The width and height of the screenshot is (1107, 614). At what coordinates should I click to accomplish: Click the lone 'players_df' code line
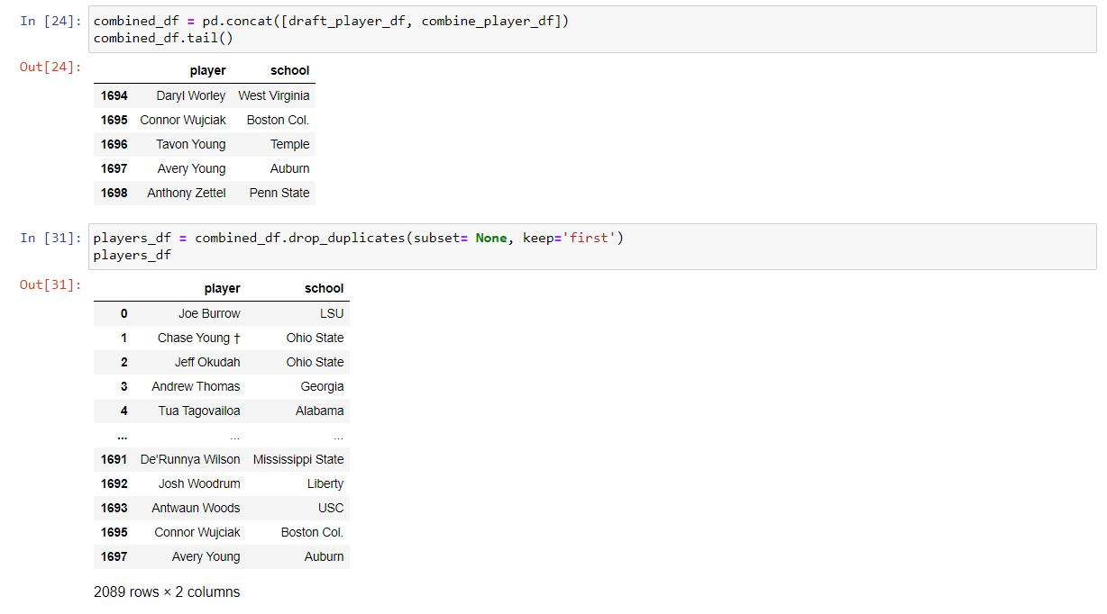(132, 255)
